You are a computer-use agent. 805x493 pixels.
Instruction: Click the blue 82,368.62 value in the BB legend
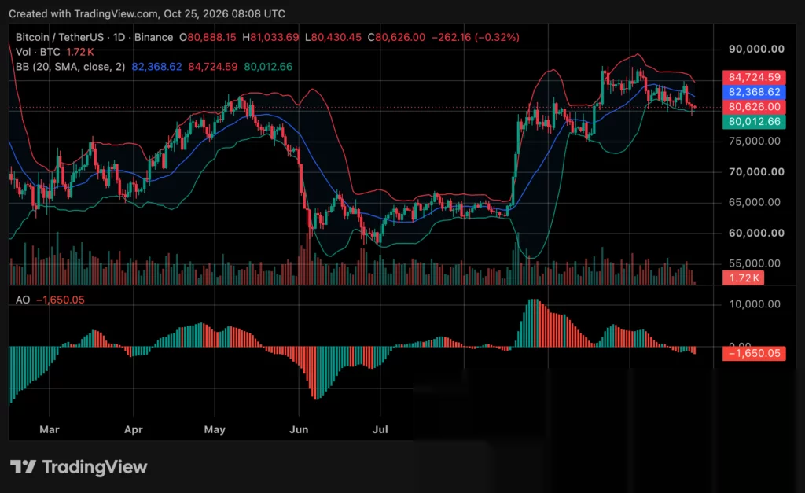click(x=156, y=67)
